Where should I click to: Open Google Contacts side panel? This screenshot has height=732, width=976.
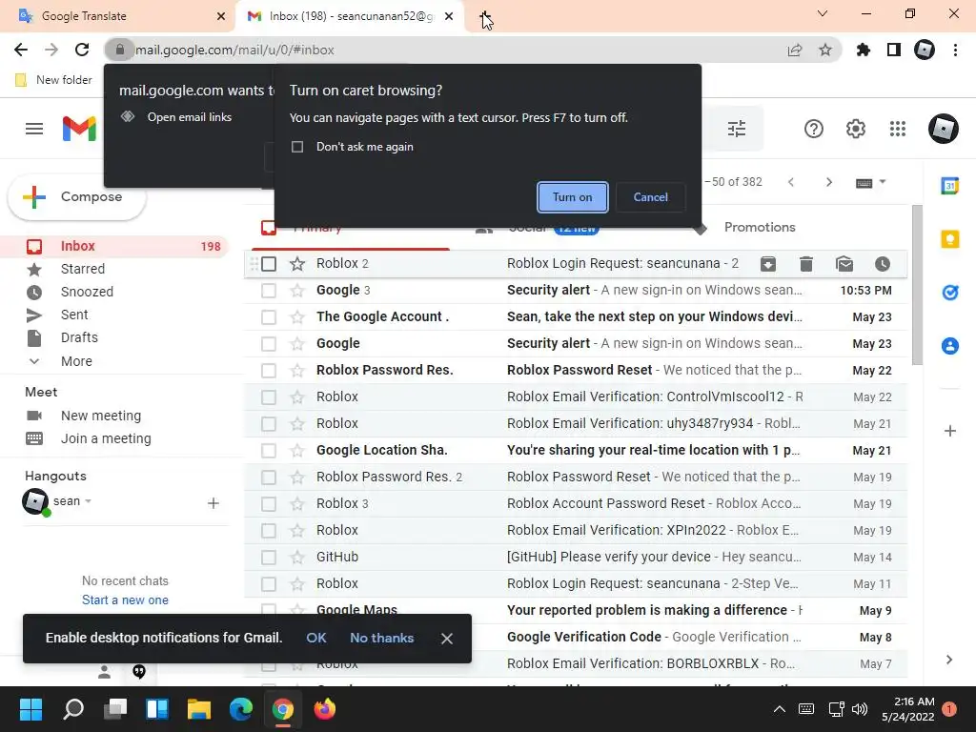click(950, 345)
